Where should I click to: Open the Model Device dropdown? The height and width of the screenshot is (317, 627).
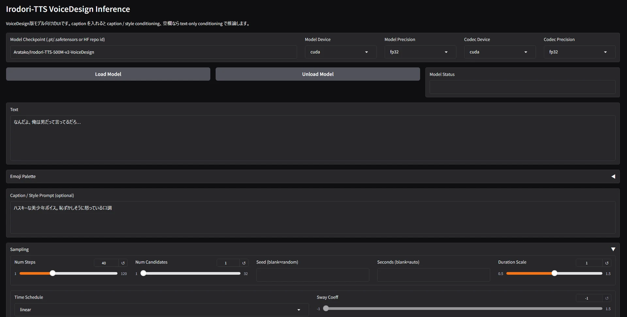(341, 52)
